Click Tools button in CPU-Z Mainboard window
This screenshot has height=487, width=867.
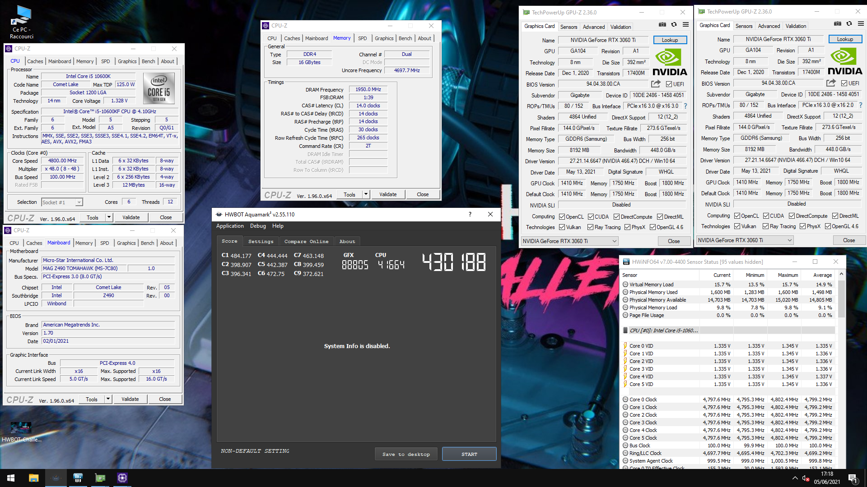pos(92,399)
